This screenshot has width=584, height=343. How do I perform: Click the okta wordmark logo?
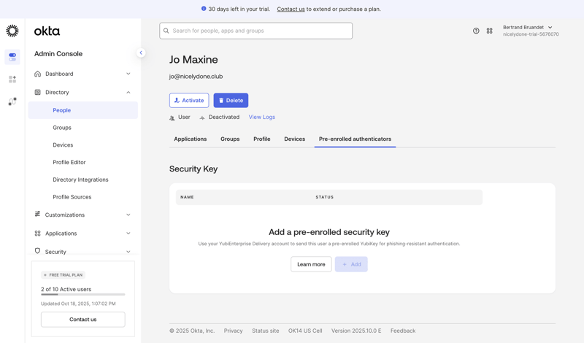coord(47,31)
